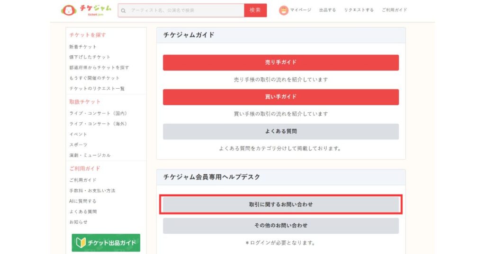
Task: Click the search magnifier icon
Action: point(124,11)
